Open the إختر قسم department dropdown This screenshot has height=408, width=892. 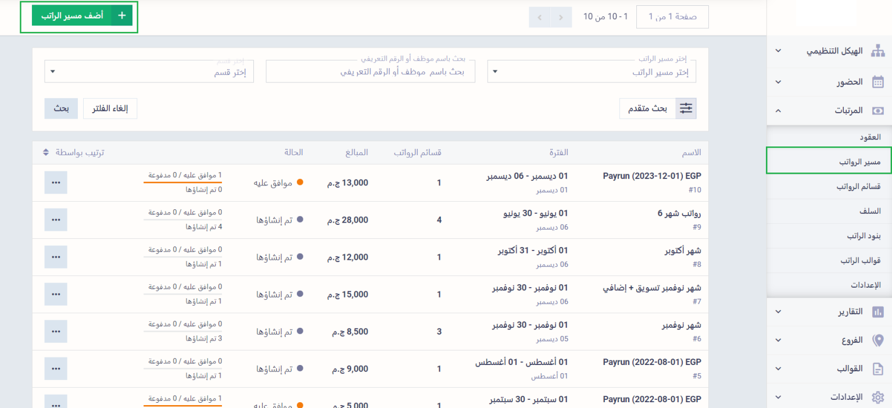point(149,72)
